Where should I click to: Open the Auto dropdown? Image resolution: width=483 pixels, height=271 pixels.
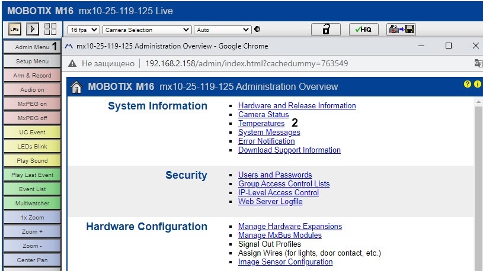tap(223, 30)
